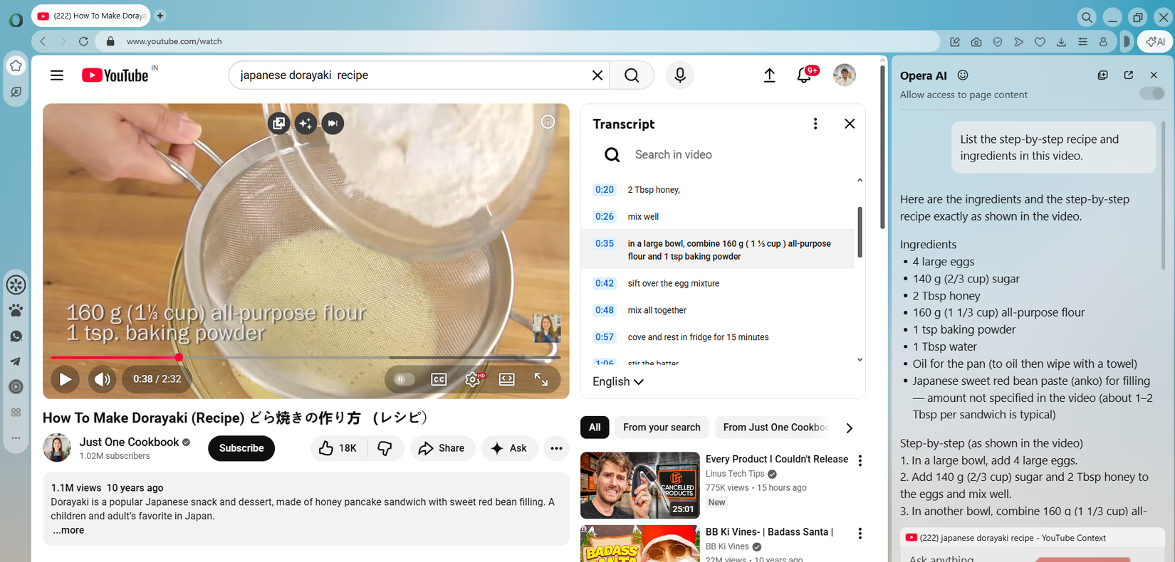This screenshot has height=562, width=1175.
Task: Open the player settings gear
Action: pyautogui.click(x=473, y=379)
